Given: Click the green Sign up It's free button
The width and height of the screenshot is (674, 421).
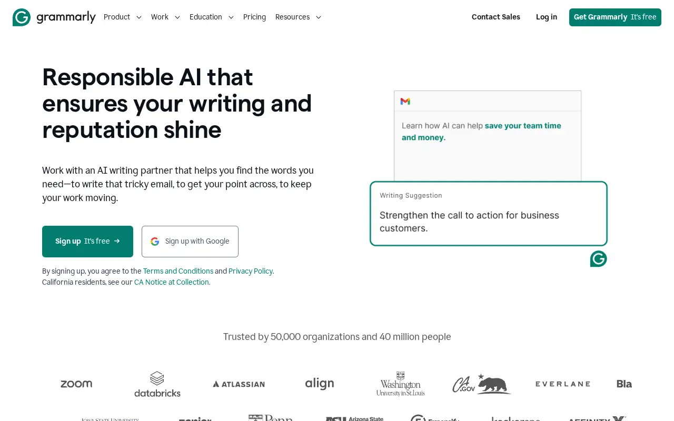Looking at the screenshot, I should 87,242.
